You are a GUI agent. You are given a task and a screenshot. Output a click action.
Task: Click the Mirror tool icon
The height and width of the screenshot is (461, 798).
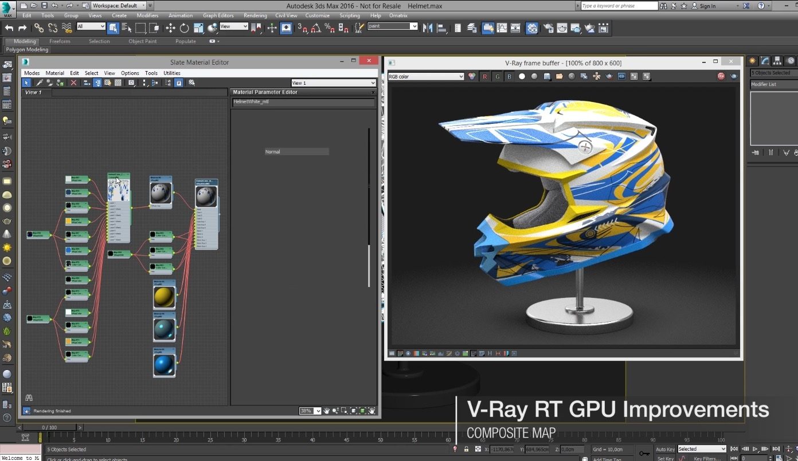pos(428,27)
